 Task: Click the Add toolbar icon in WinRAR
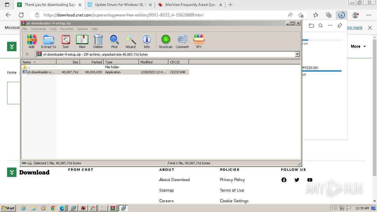tap(32, 41)
